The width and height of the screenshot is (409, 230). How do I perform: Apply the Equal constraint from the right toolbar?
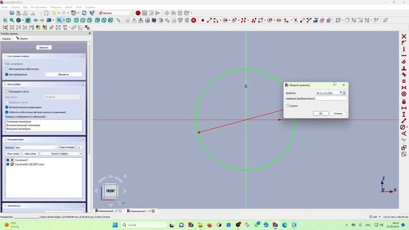(404, 81)
